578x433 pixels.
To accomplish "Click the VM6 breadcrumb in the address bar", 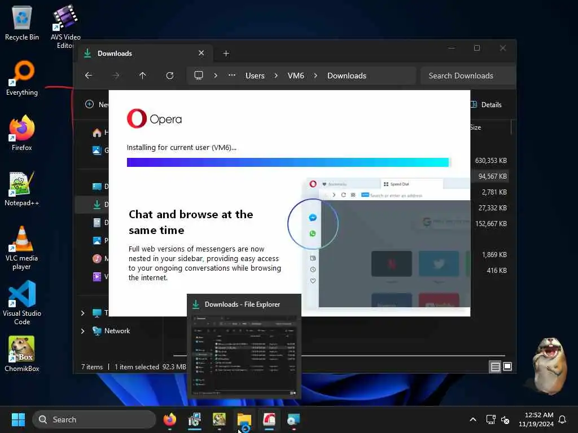I will point(296,76).
